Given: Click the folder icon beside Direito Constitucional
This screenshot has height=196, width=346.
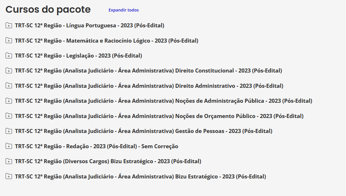Looking at the screenshot, I should coord(9,71).
